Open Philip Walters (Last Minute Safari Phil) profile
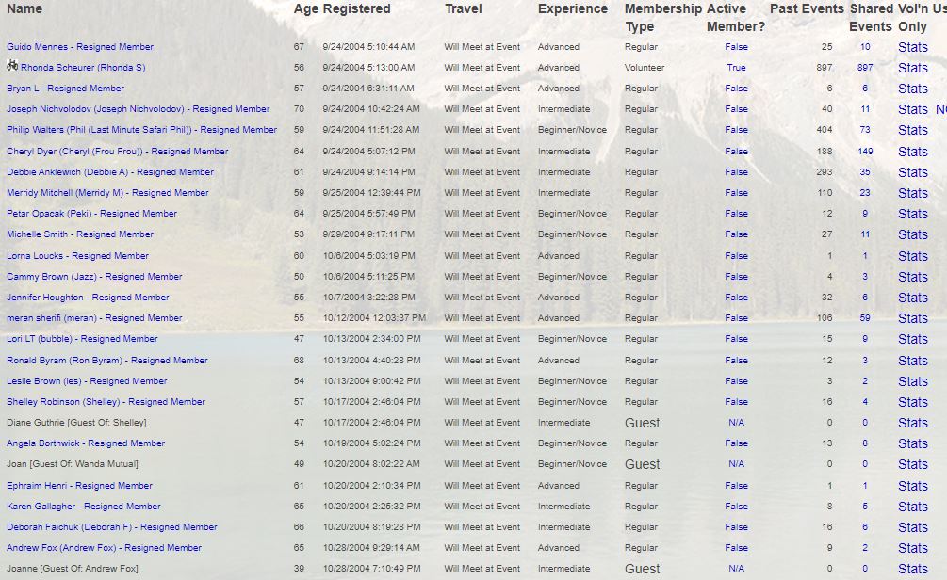This screenshot has width=947, height=580. [142, 130]
